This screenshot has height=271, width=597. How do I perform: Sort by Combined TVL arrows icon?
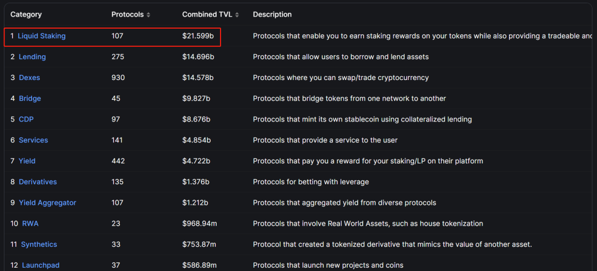237,15
